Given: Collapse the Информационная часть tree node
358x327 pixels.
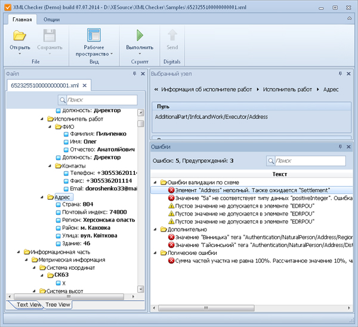Looking at the screenshot, I should (18, 252).
